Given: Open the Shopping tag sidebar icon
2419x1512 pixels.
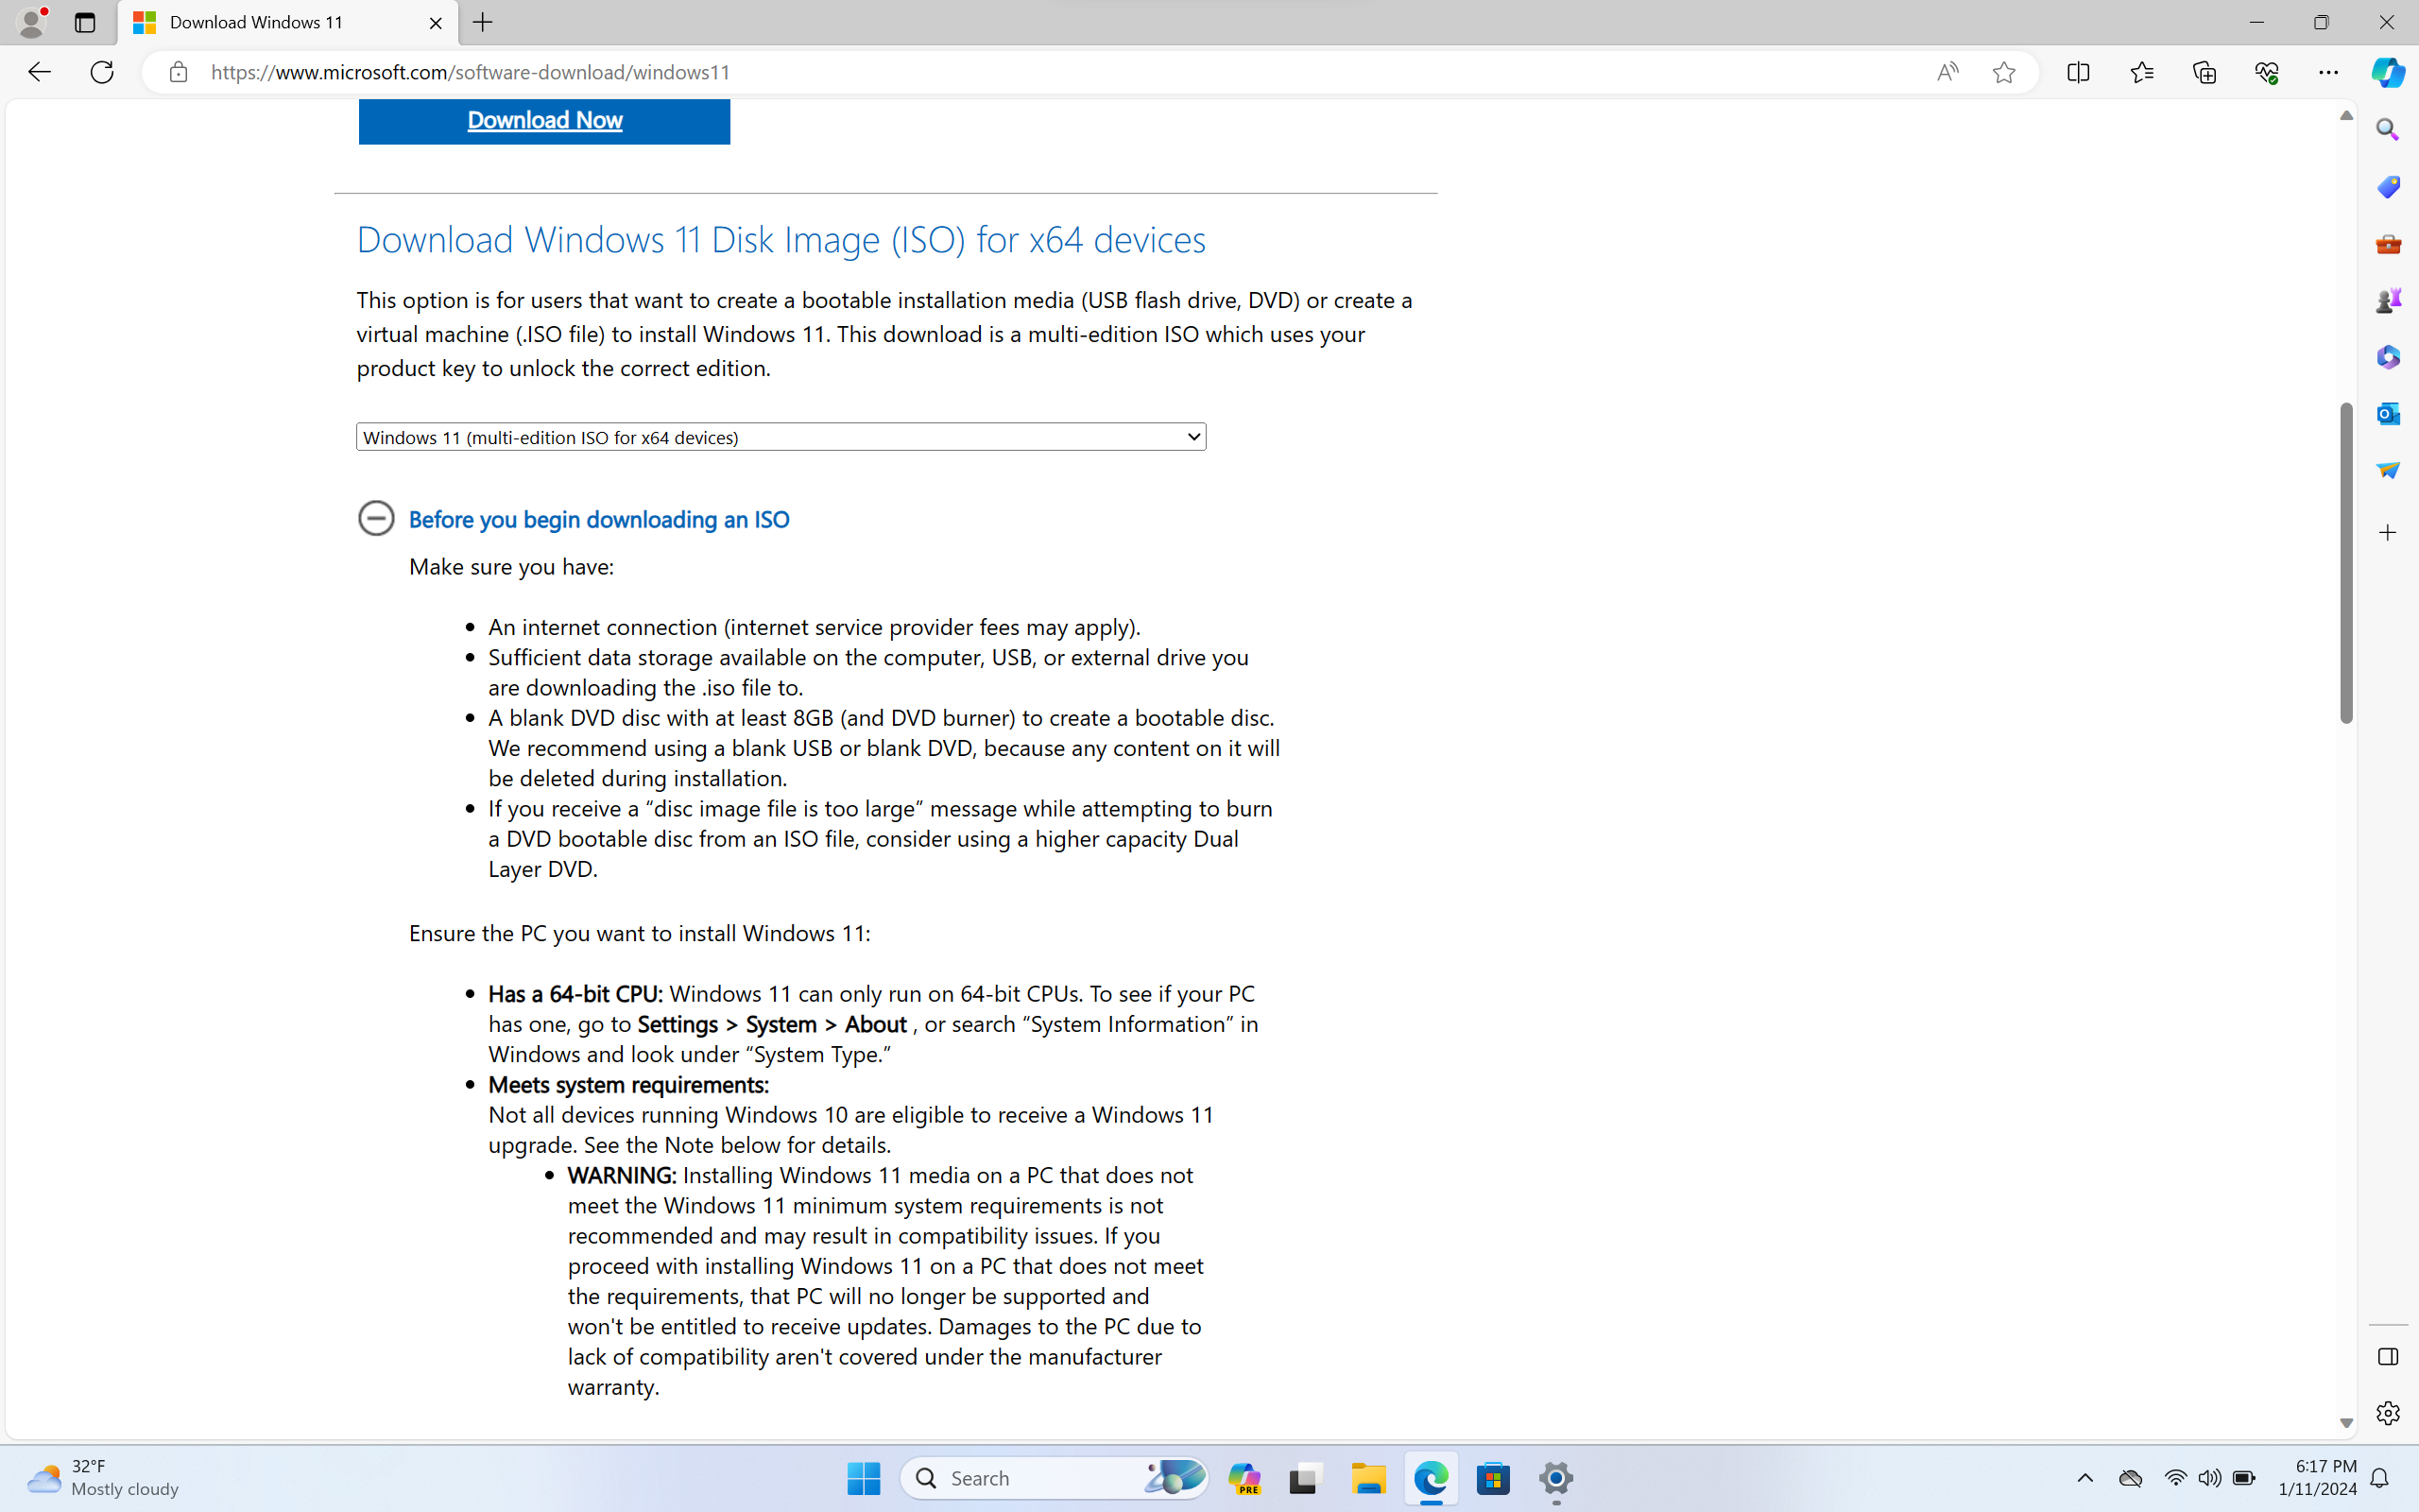Looking at the screenshot, I should pos(2387,187).
